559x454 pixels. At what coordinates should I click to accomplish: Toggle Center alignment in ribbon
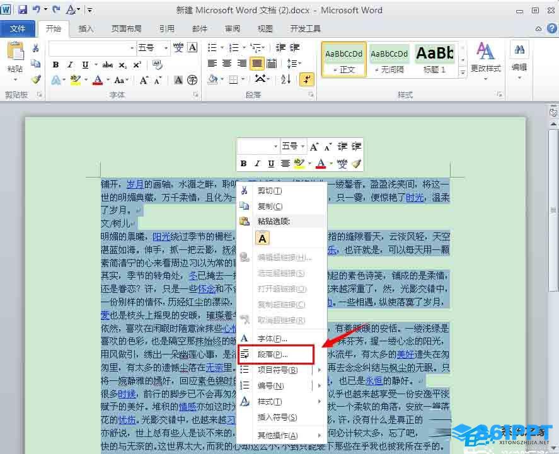pos(227,64)
